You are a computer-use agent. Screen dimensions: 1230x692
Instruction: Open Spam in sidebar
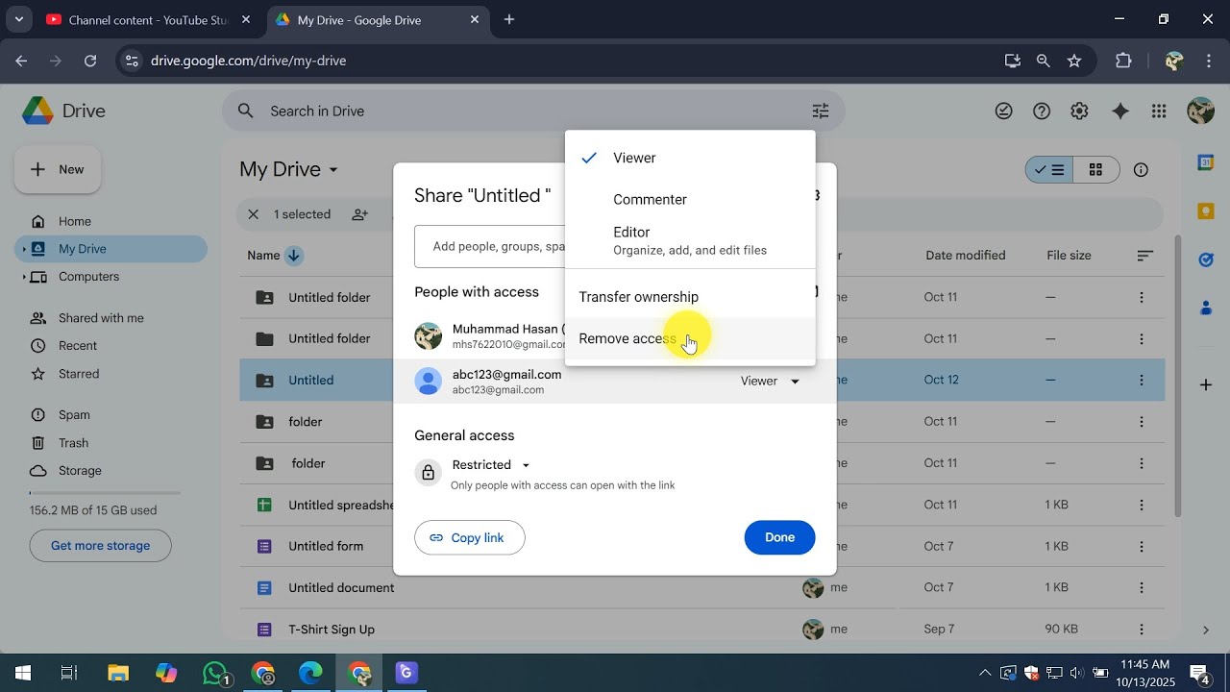pyautogui.click(x=111, y=415)
